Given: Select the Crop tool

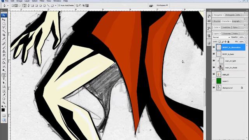Looking at the screenshot, I should (x=4, y=35).
